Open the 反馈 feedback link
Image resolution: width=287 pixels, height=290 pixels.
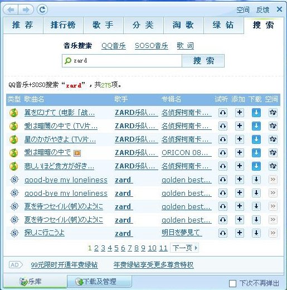pyautogui.click(x=262, y=10)
